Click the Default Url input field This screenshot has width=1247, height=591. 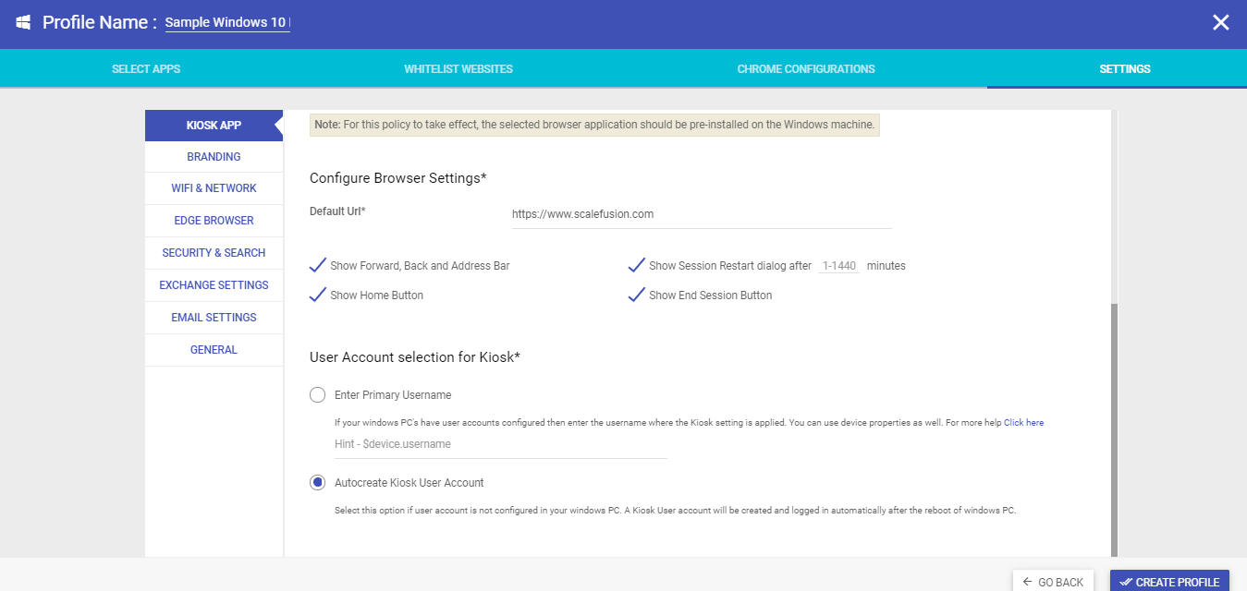tap(702, 214)
